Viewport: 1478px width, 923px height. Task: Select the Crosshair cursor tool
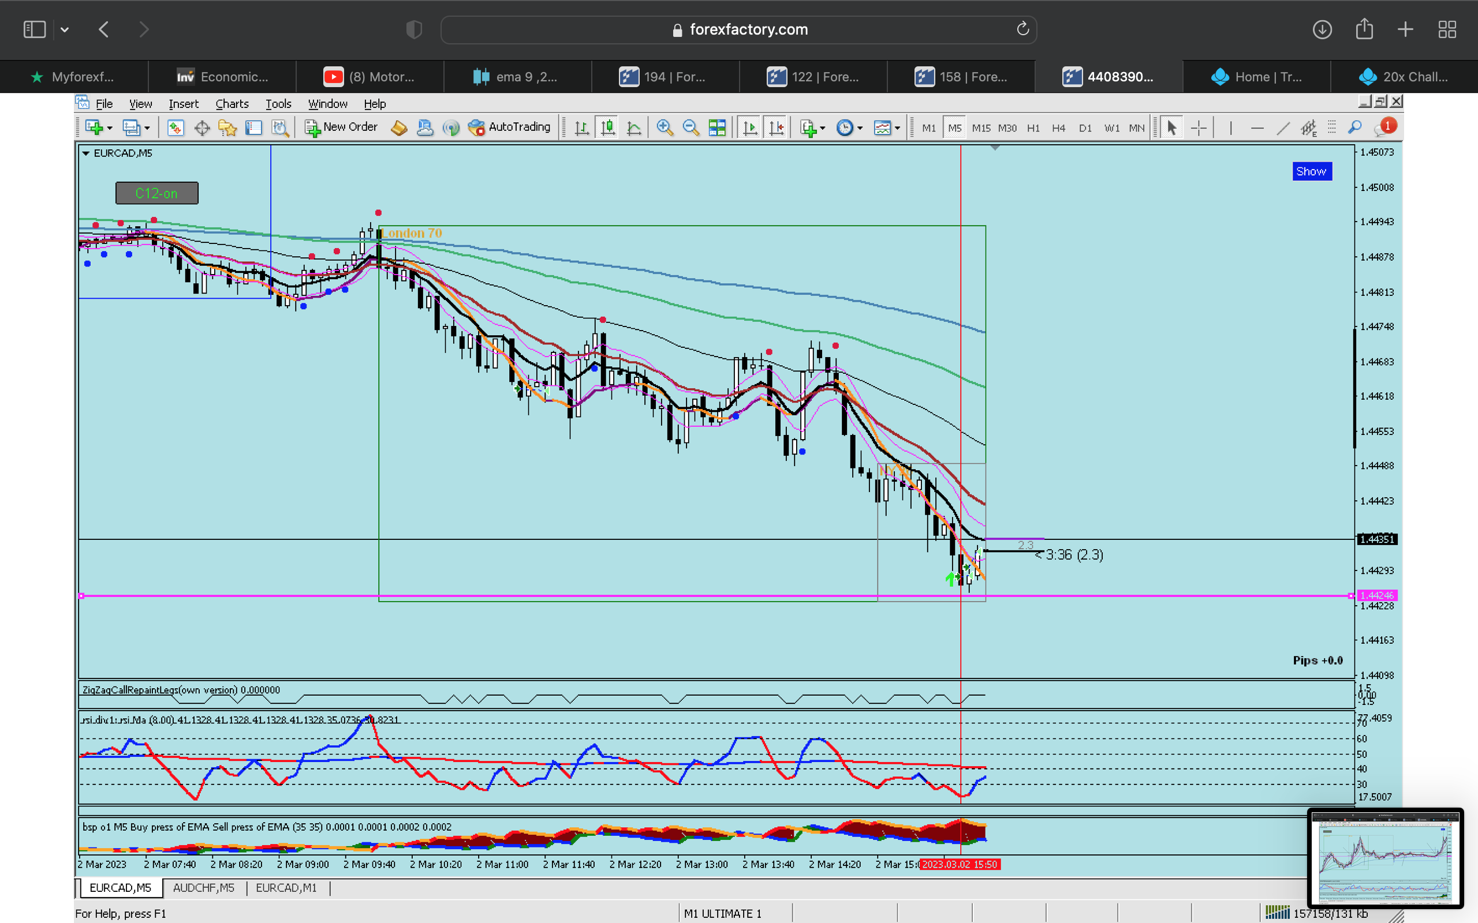[1199, 127]
